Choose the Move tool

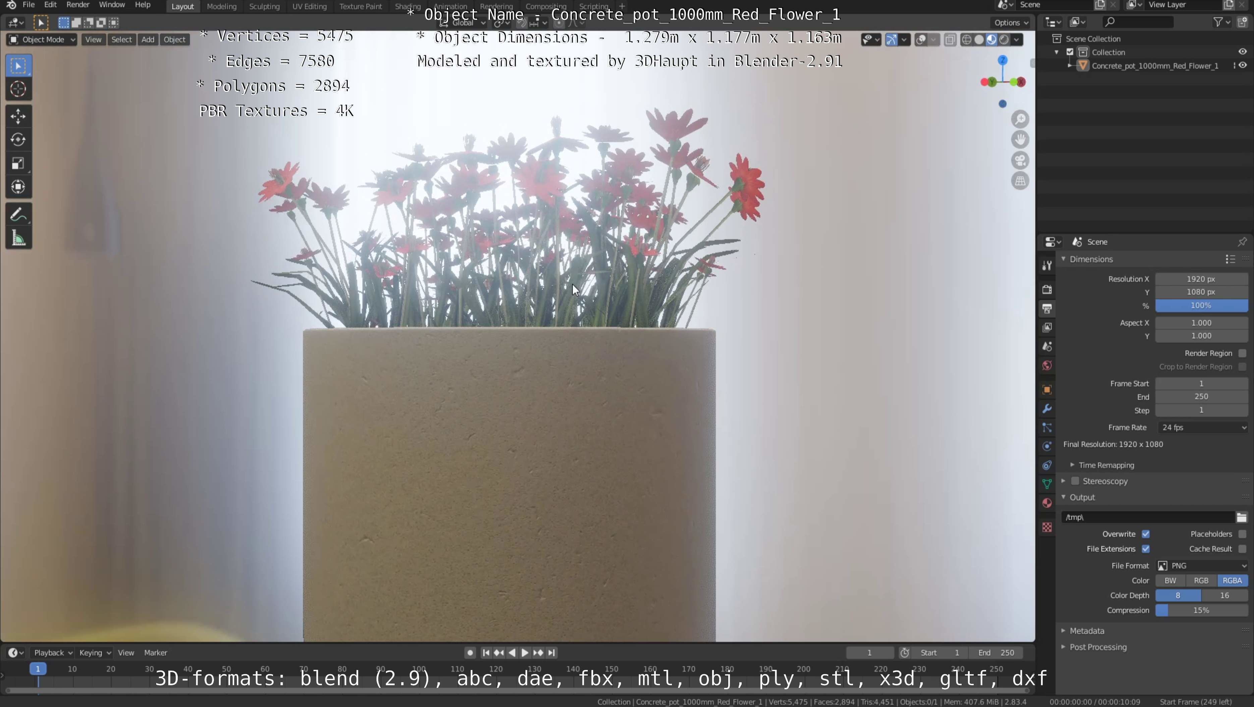pos(18,116)
